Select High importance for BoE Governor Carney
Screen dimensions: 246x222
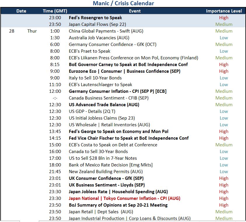point(224,65)
